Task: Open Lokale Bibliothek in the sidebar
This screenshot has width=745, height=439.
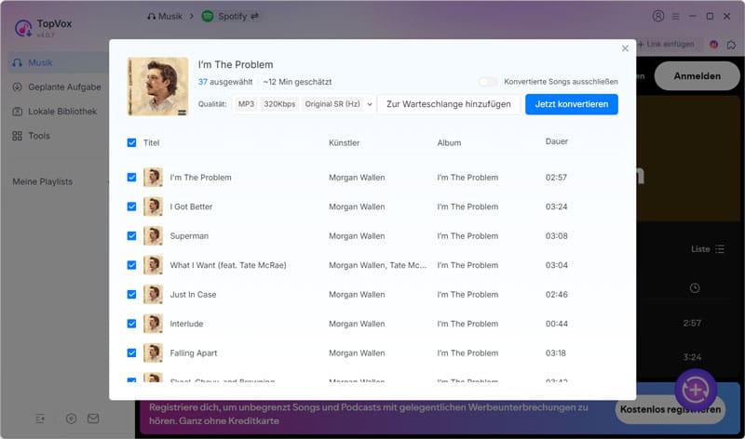Action: [57, 112]
